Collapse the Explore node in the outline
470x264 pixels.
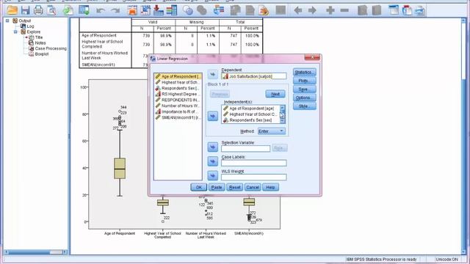[x=15, y=32]
